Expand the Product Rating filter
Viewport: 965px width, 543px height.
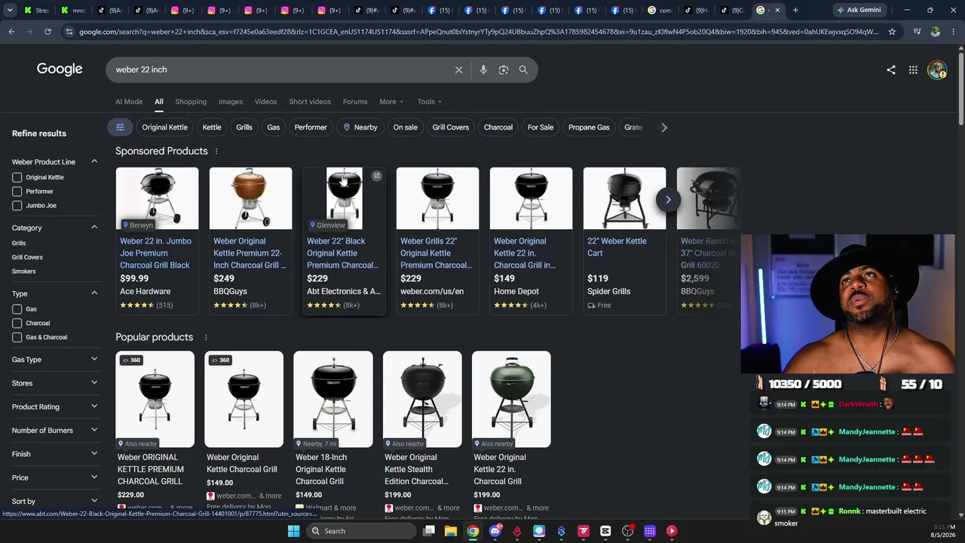pyautogui.click(x=94, y=406)
